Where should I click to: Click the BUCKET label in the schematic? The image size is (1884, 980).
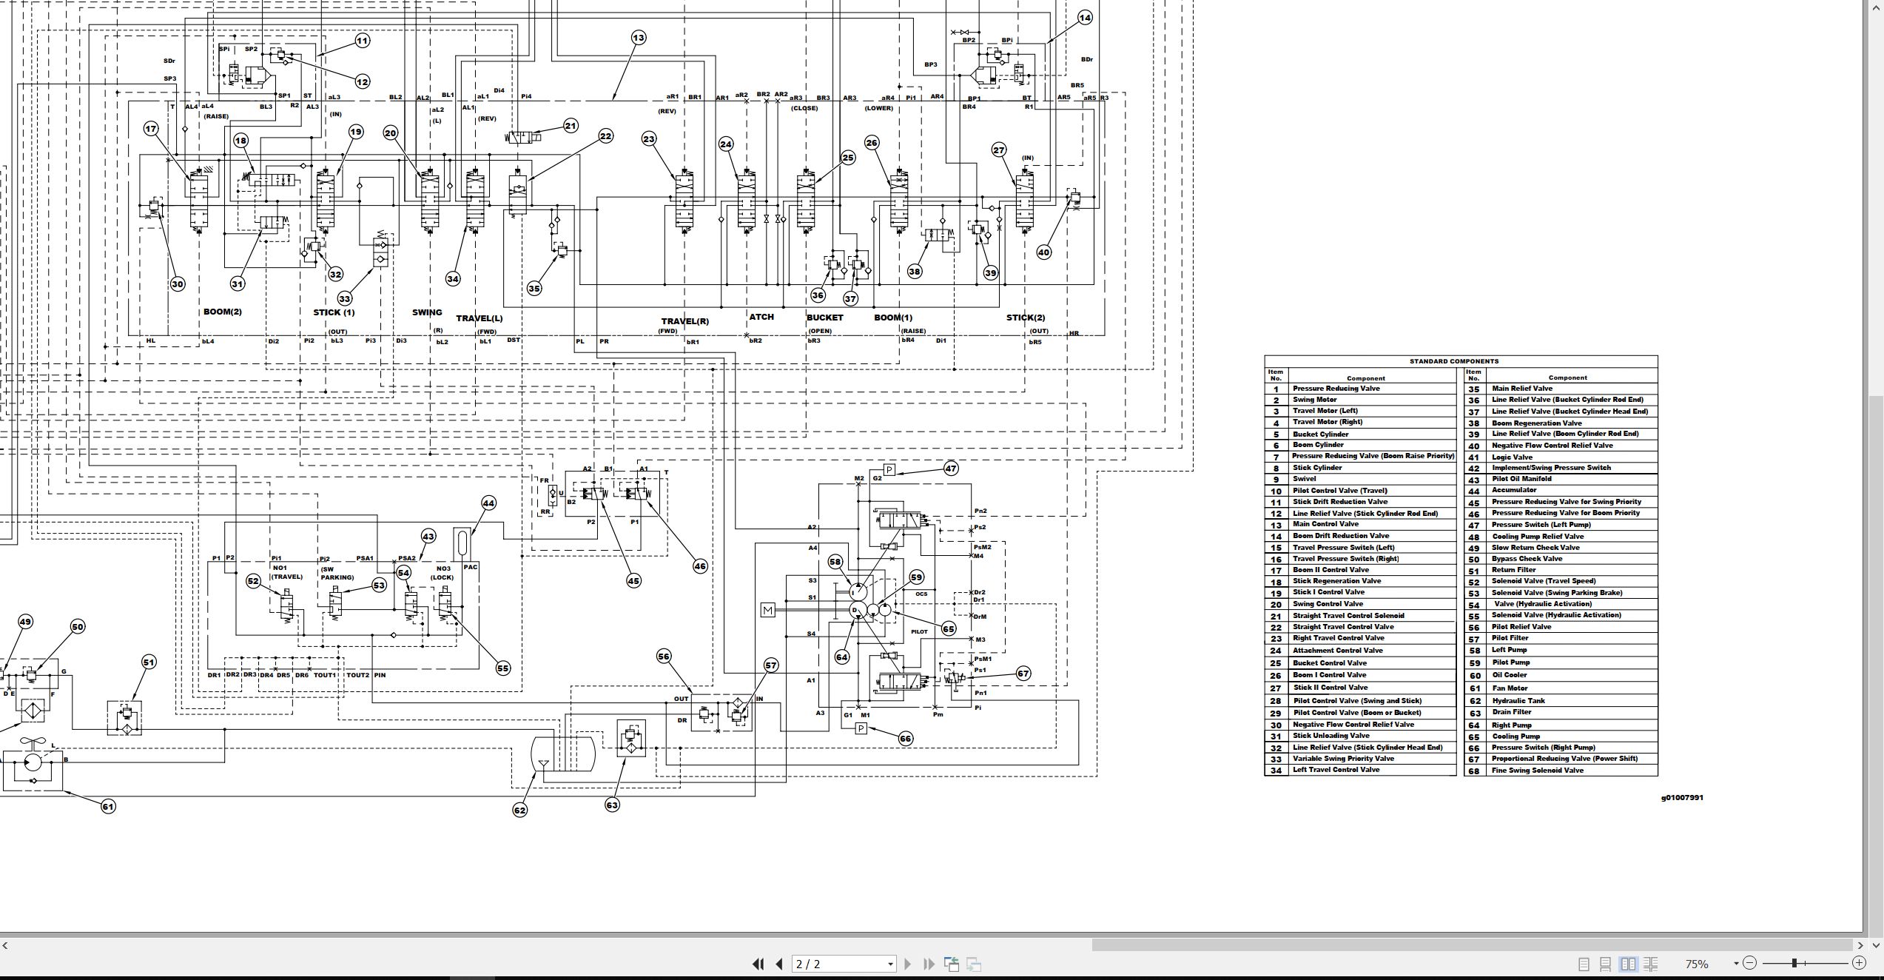point(824,318)
